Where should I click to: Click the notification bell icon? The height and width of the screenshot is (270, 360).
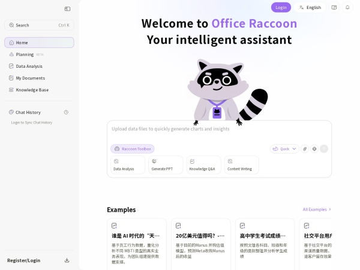pos(347,7)
